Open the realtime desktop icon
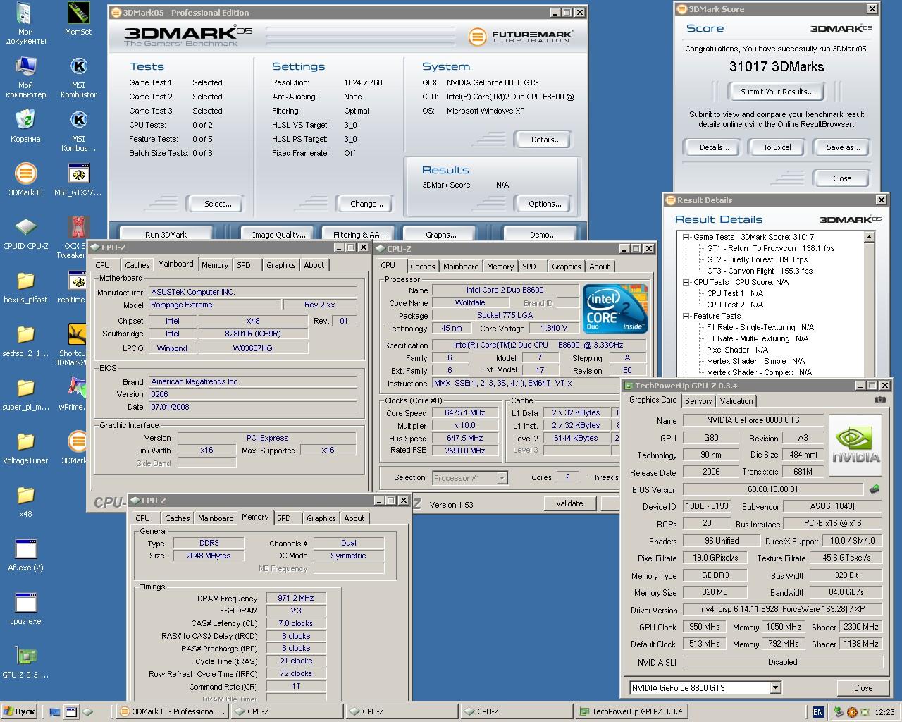The height and width of the screenshot is (722, 902). click(x=76, y=287)
